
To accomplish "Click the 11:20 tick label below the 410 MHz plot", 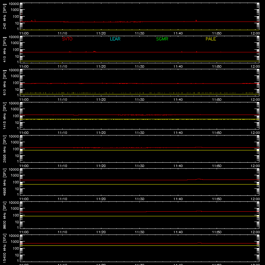I will (x=101, y=67).
